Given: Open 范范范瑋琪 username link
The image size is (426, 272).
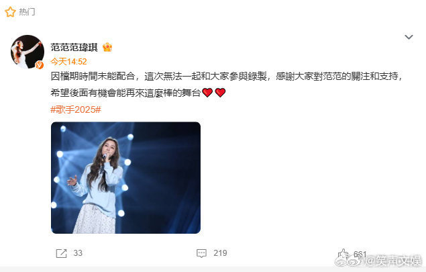Looking at the screenshot, I should click(74, 47).
